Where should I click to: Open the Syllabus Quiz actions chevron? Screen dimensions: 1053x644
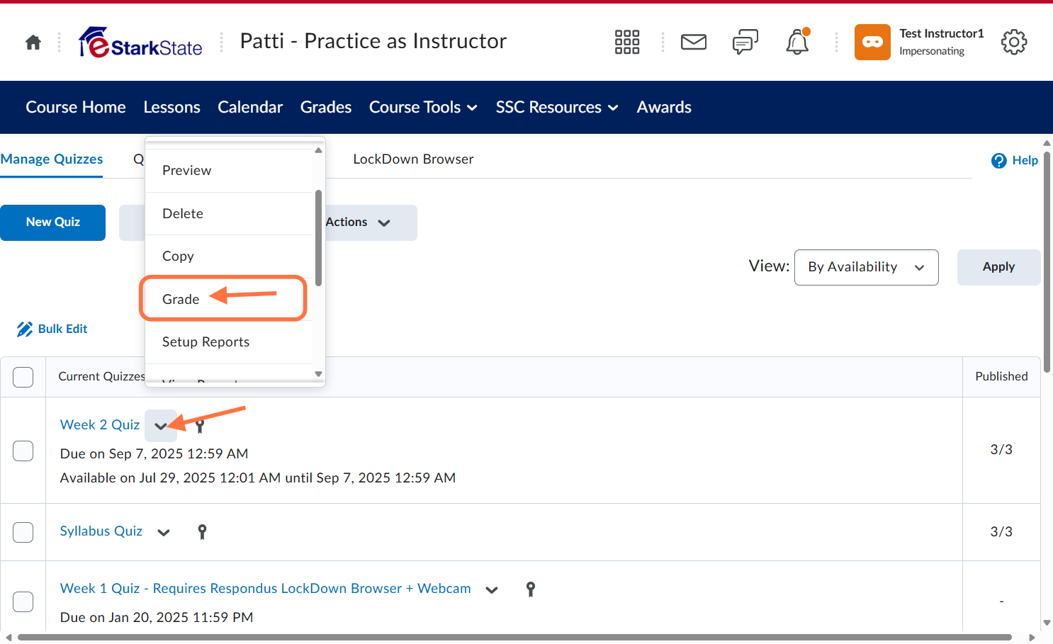click(164, 532)
